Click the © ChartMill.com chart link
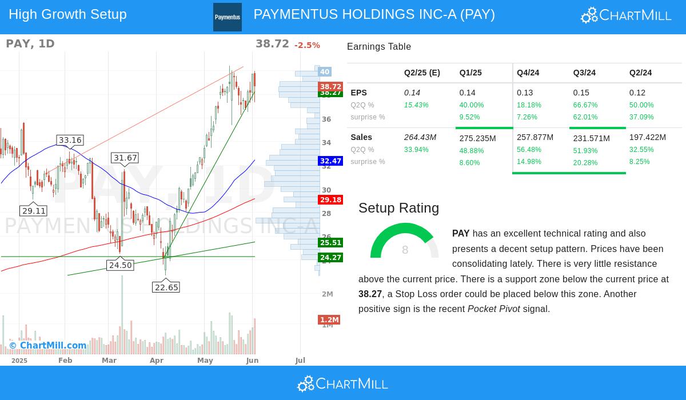This screenshot has width=686, height=400. pos(47,346)
